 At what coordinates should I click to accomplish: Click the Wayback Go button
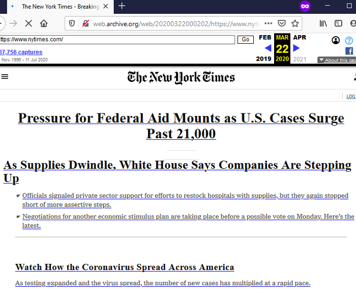[246, 40]
